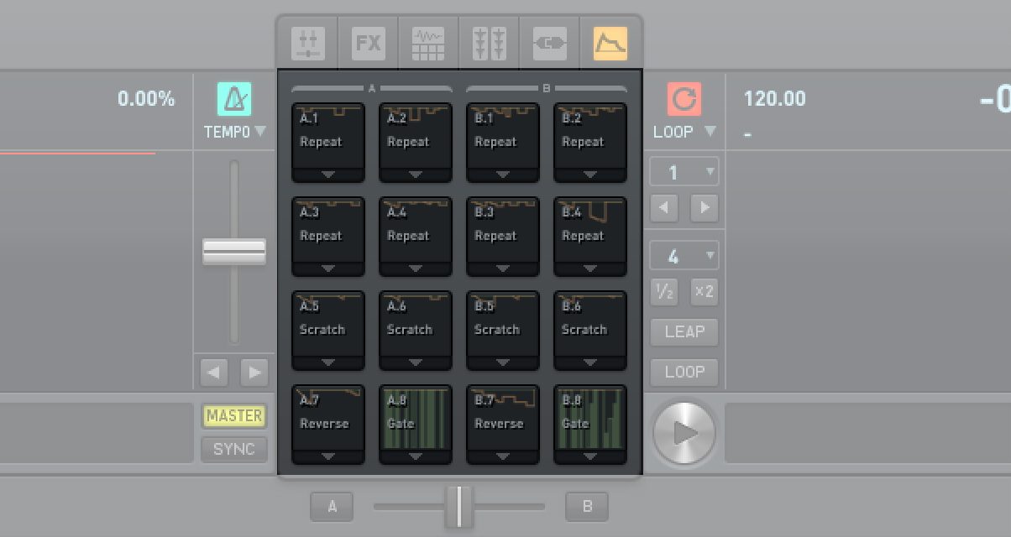Double the loop length with ×2 button

tap(705, 291)
